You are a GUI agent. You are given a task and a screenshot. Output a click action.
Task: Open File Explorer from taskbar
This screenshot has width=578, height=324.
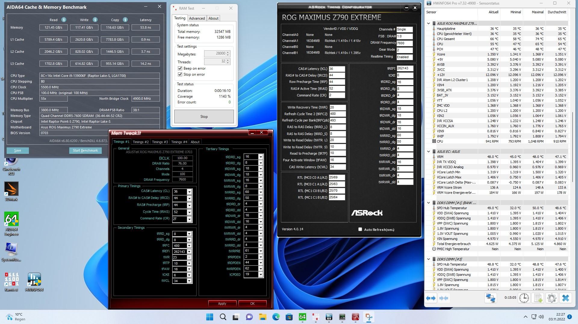263,317
